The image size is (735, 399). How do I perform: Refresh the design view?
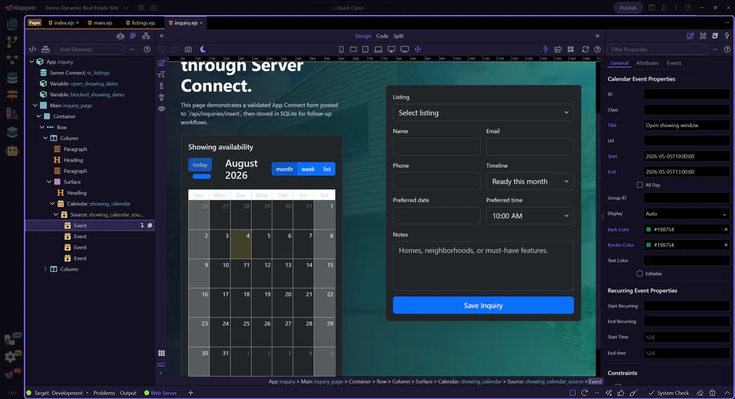click(x=585, y=49)
